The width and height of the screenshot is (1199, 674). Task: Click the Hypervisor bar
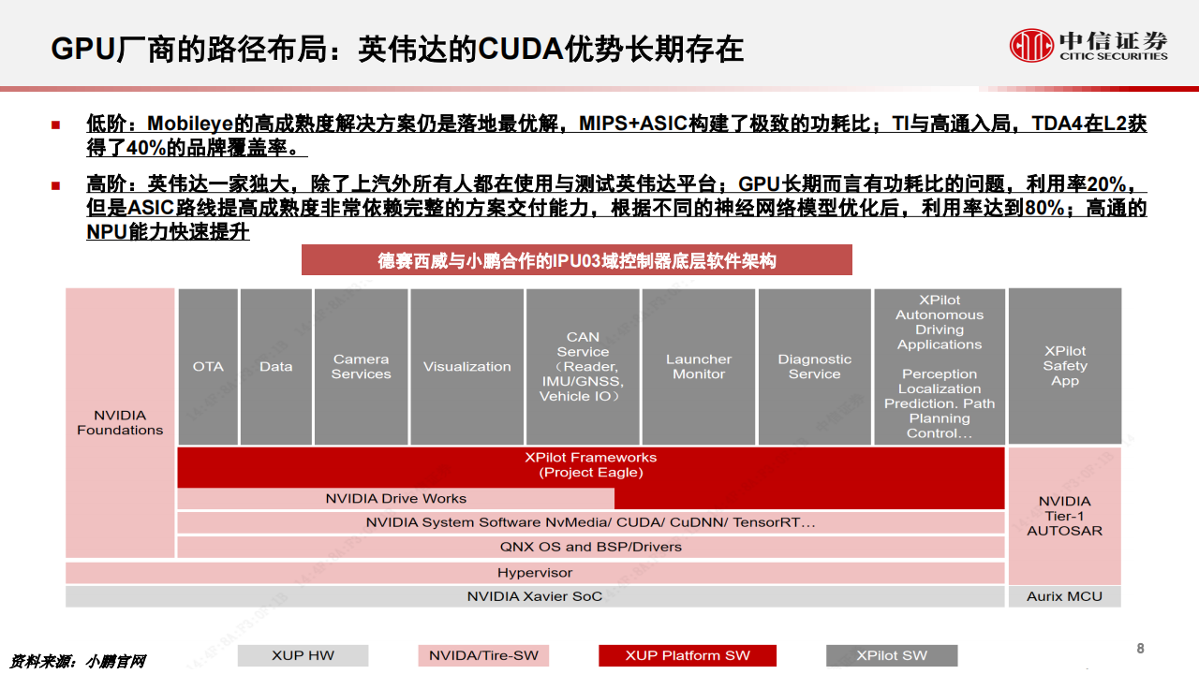click(535, 572)
